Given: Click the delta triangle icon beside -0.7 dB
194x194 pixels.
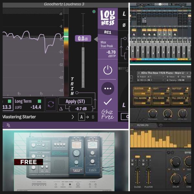Looking at the screenshot, I should pos(60,108).
